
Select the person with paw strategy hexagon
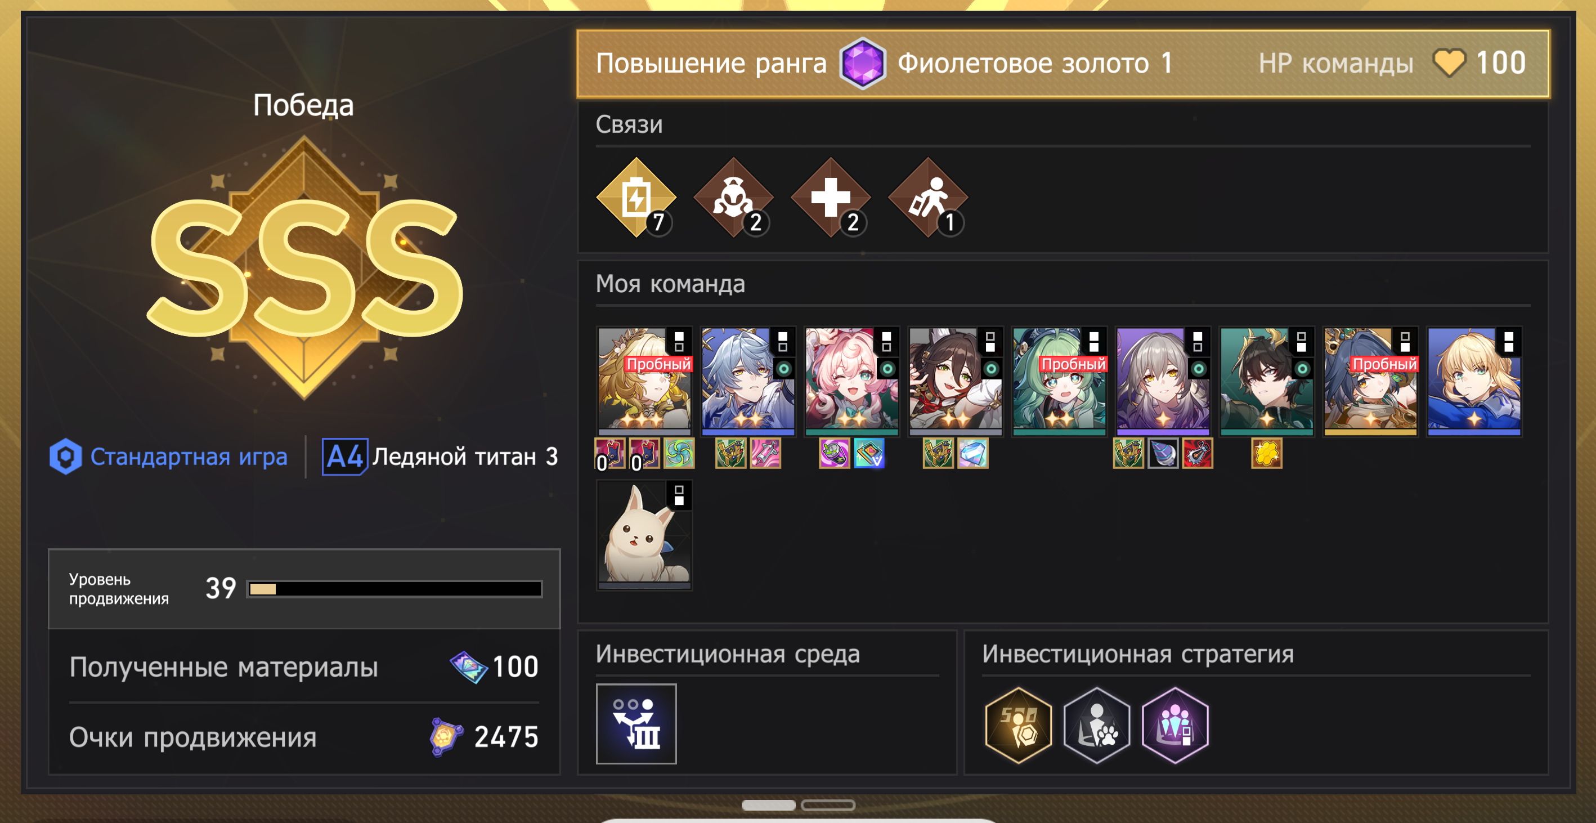(x=1097, y=724)
